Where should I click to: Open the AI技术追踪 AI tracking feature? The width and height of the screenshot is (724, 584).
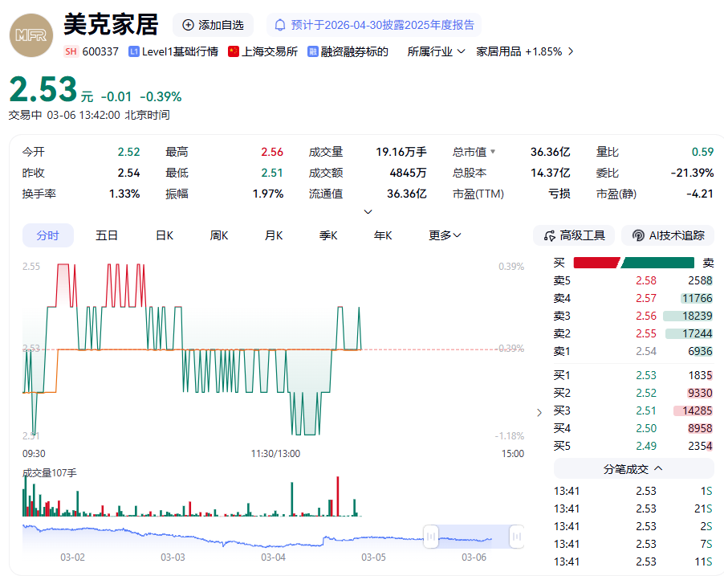click(x=667, y=235)
